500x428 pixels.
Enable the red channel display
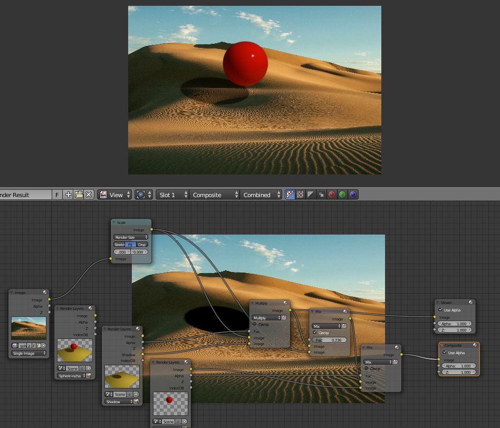[332, 194]
